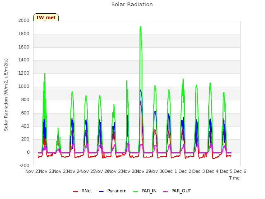The height and width of the screenshot is (199, 265).
Task: Click the TW_met annotation label
Action: click(46, 17)
